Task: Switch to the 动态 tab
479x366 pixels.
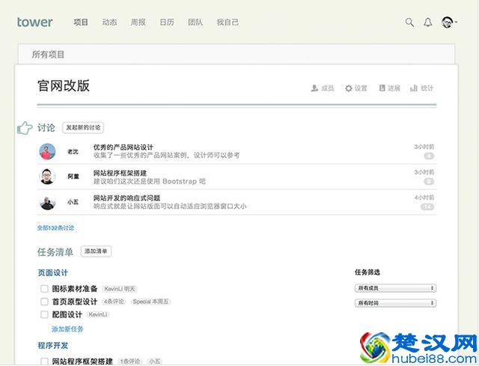Action: tap(109, 22)
